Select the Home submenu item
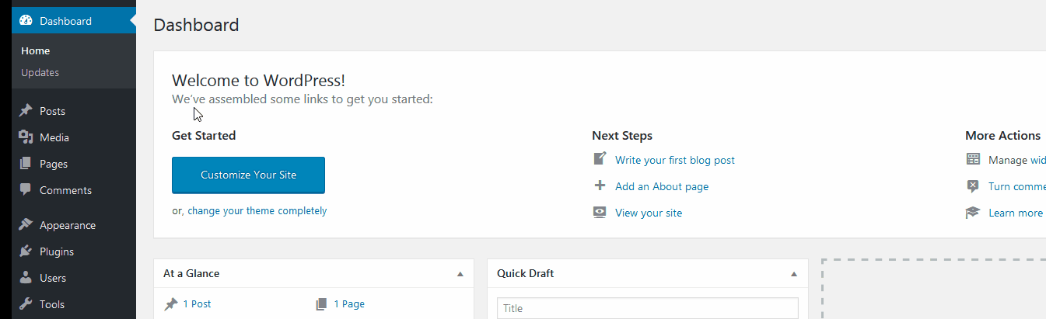Image resolution: width=1046 pixels, height=319 pixels. tap(36, 50)
